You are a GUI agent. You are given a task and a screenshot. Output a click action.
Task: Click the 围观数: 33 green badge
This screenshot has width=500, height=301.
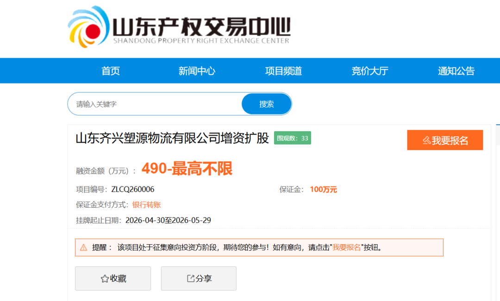(293, 138)
